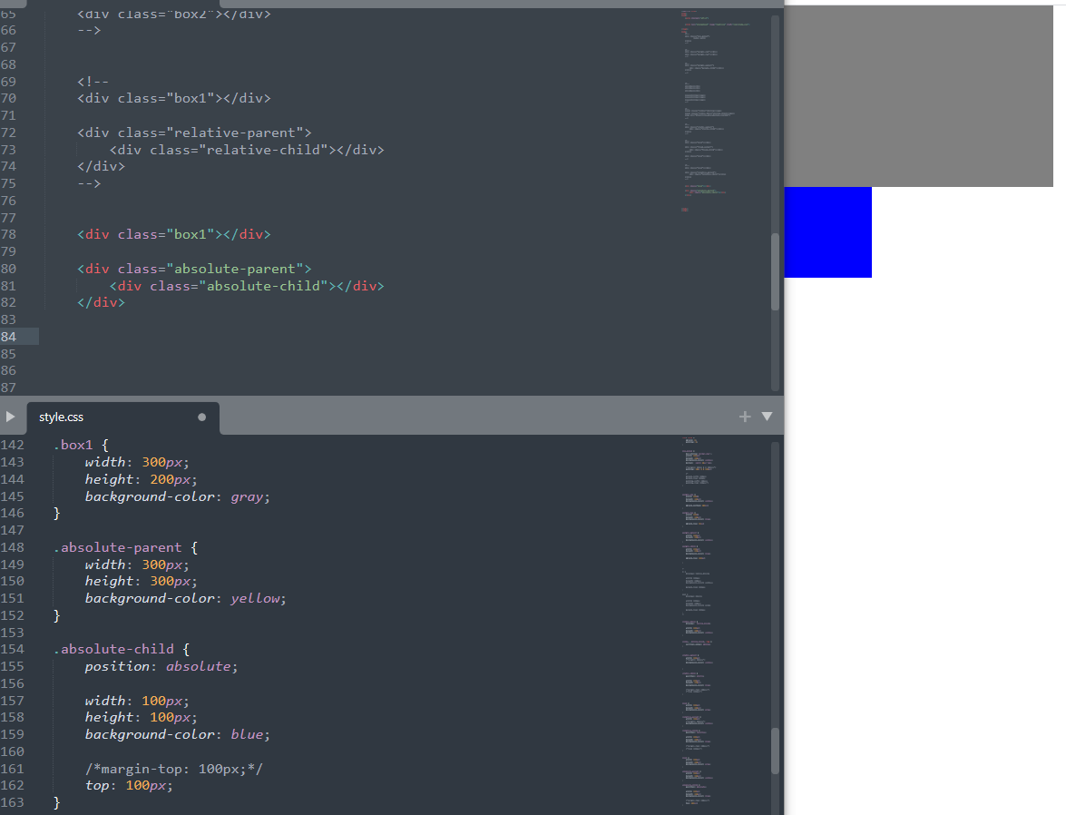Click the commented relative-child div line
Image resolution: width=1066 pixels, height=815 pixels.
coord(247,150)
